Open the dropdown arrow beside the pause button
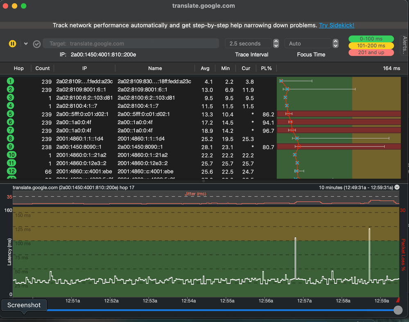Image resolution: width=409 pixels, height=322 pixels. coord(25,43)
